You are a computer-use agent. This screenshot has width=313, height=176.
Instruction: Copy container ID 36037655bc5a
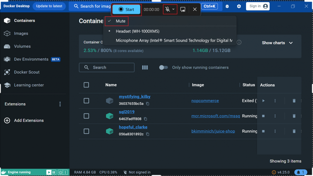(148, 104)
